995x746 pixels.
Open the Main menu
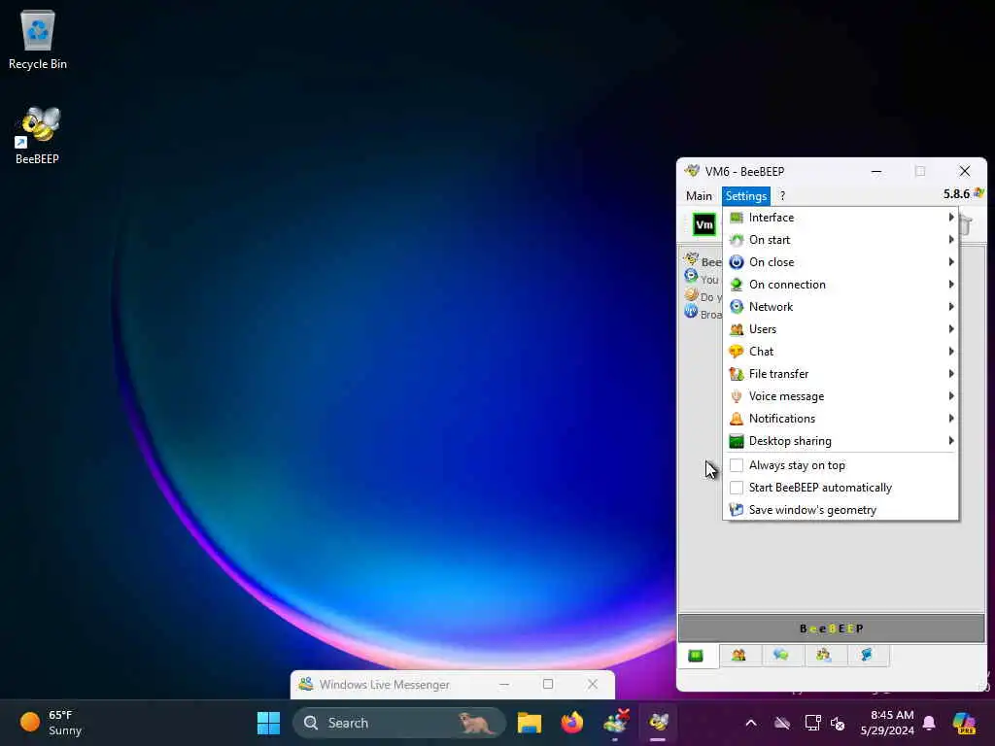pos(699,196)
